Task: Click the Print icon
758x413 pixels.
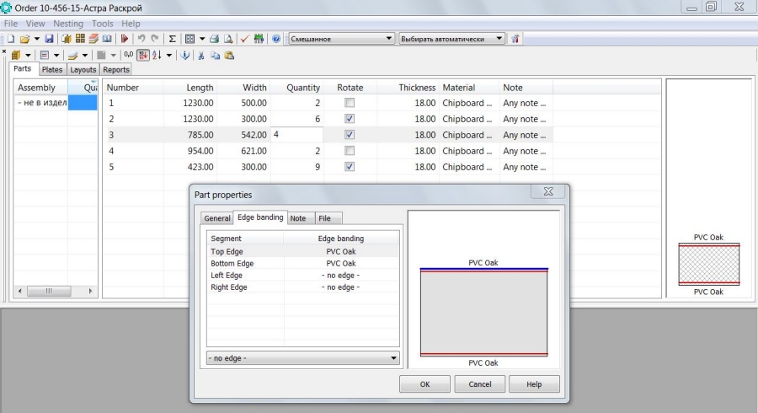Action: click(214, 39)
